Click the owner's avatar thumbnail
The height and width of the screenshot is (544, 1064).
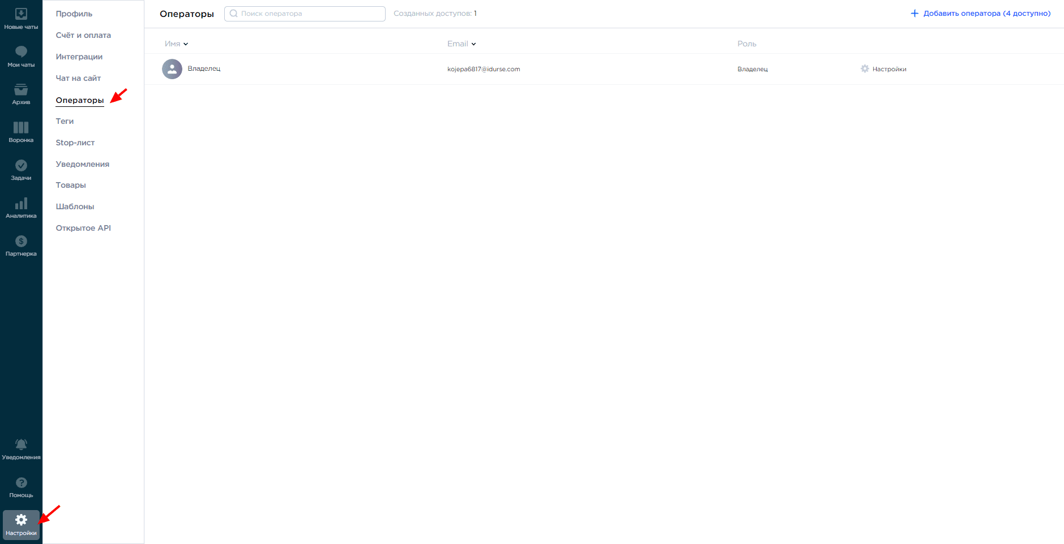(x=172, y=69)
